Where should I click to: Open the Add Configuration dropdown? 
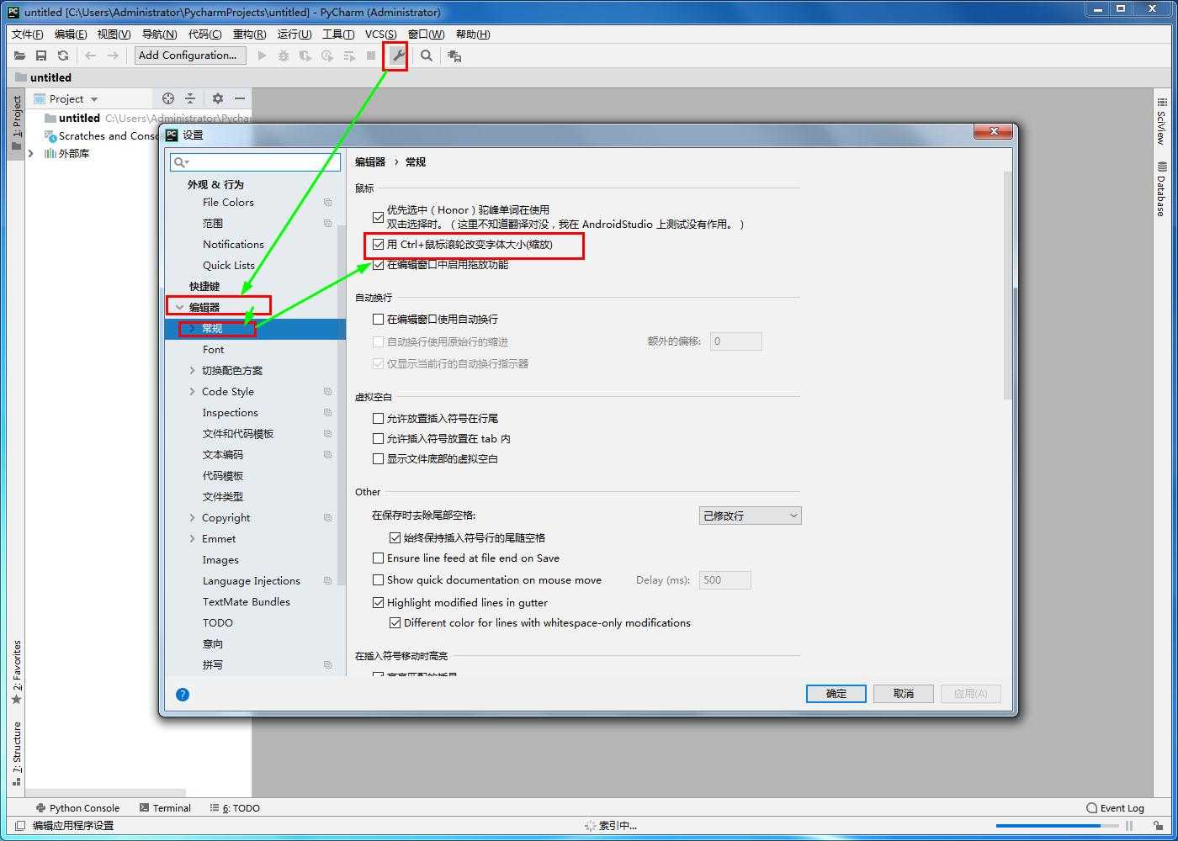(189, 56)
